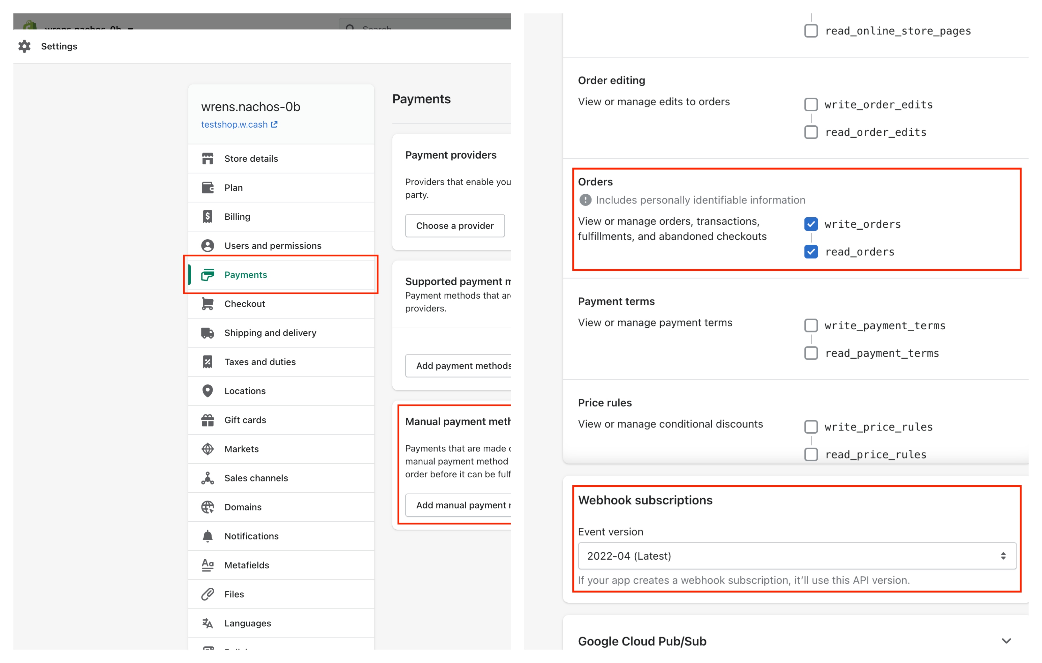This screenshot has height=663, width=1042.
Task: Check the write_order_edits scope
Action: coord(811,104)
